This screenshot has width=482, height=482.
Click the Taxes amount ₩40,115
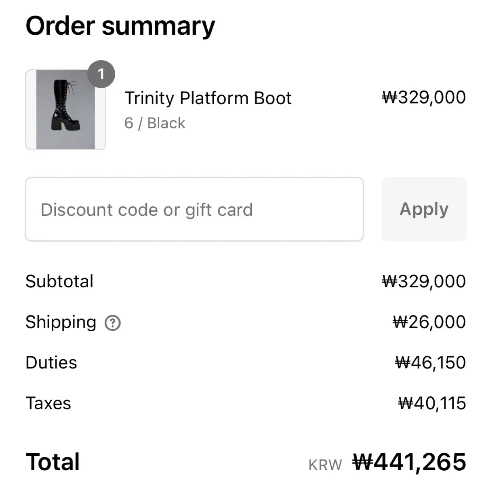click(432, 403)
